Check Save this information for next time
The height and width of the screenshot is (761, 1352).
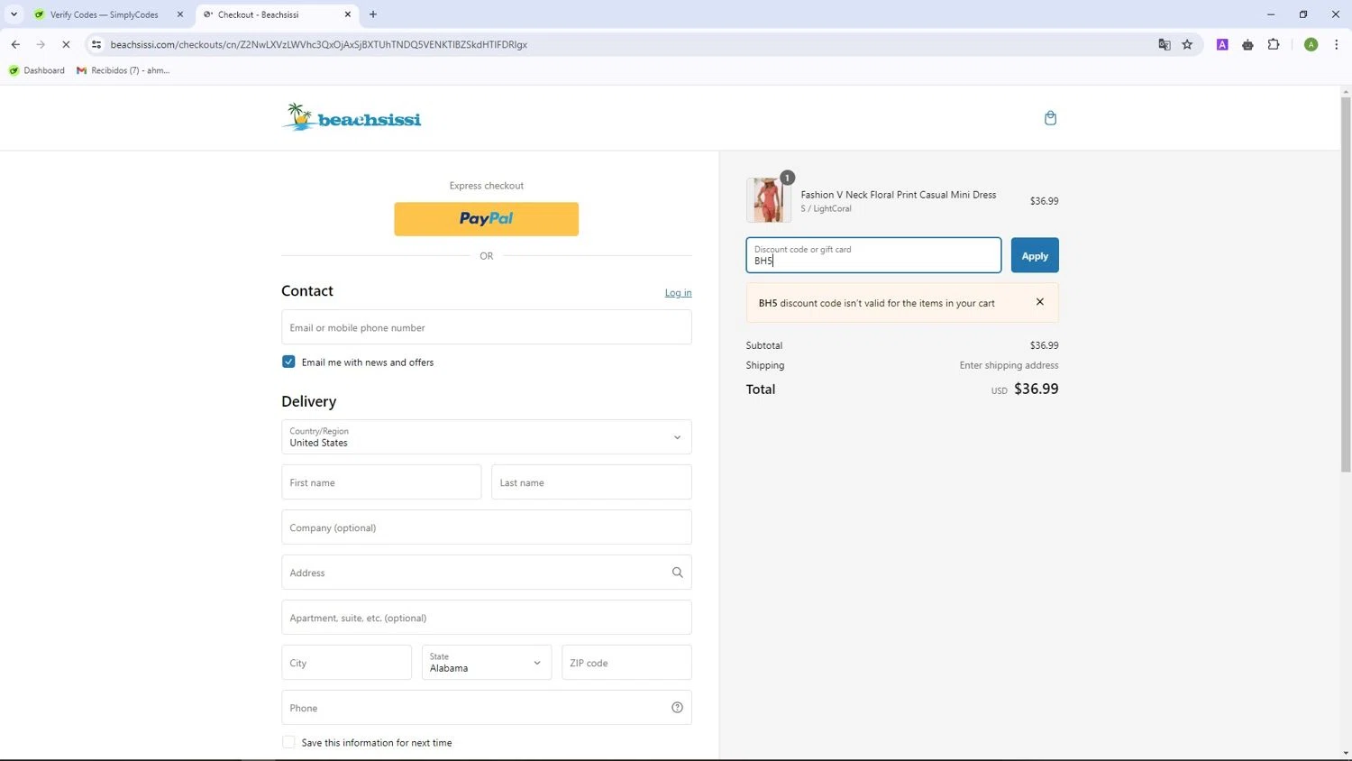pos(288,742)
